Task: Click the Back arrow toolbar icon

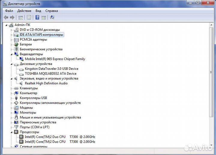Action: click(x=6, y=17)
